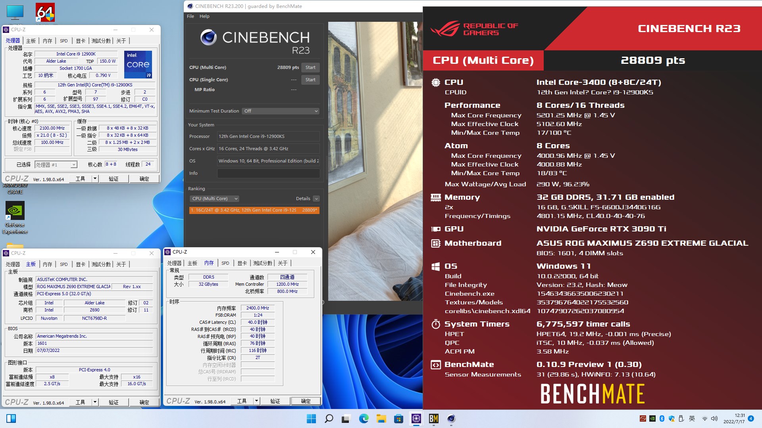Viewport: 762px width, 428px height.
Task: Click Intel Core i9 logo in CPU-Z
Action: (138, 65)
